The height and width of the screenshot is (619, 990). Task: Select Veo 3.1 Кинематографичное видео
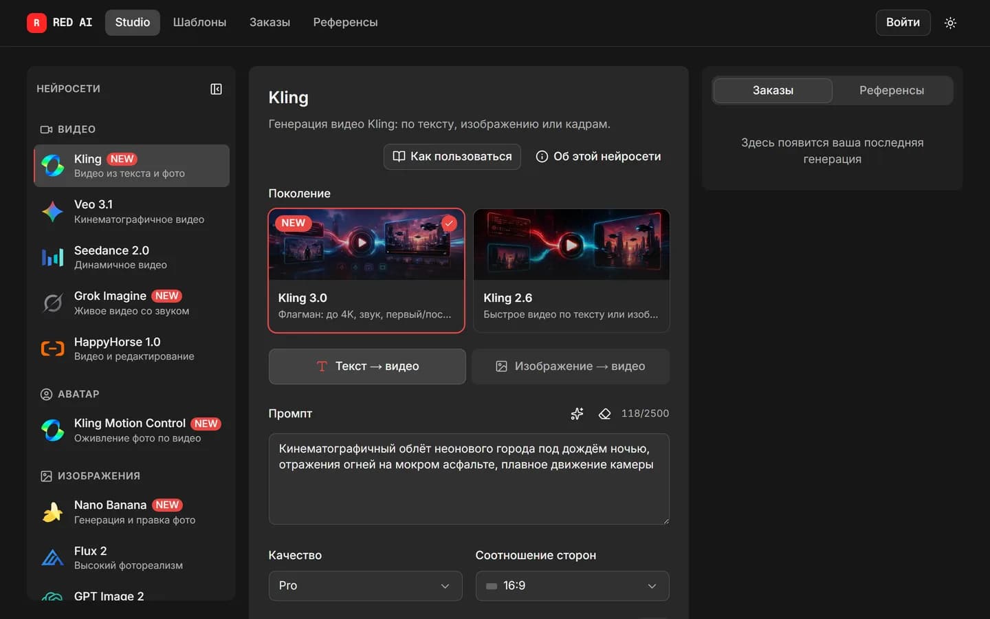click(131, 212)
